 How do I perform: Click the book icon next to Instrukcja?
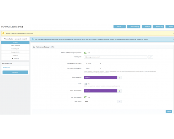click(13, 58)
